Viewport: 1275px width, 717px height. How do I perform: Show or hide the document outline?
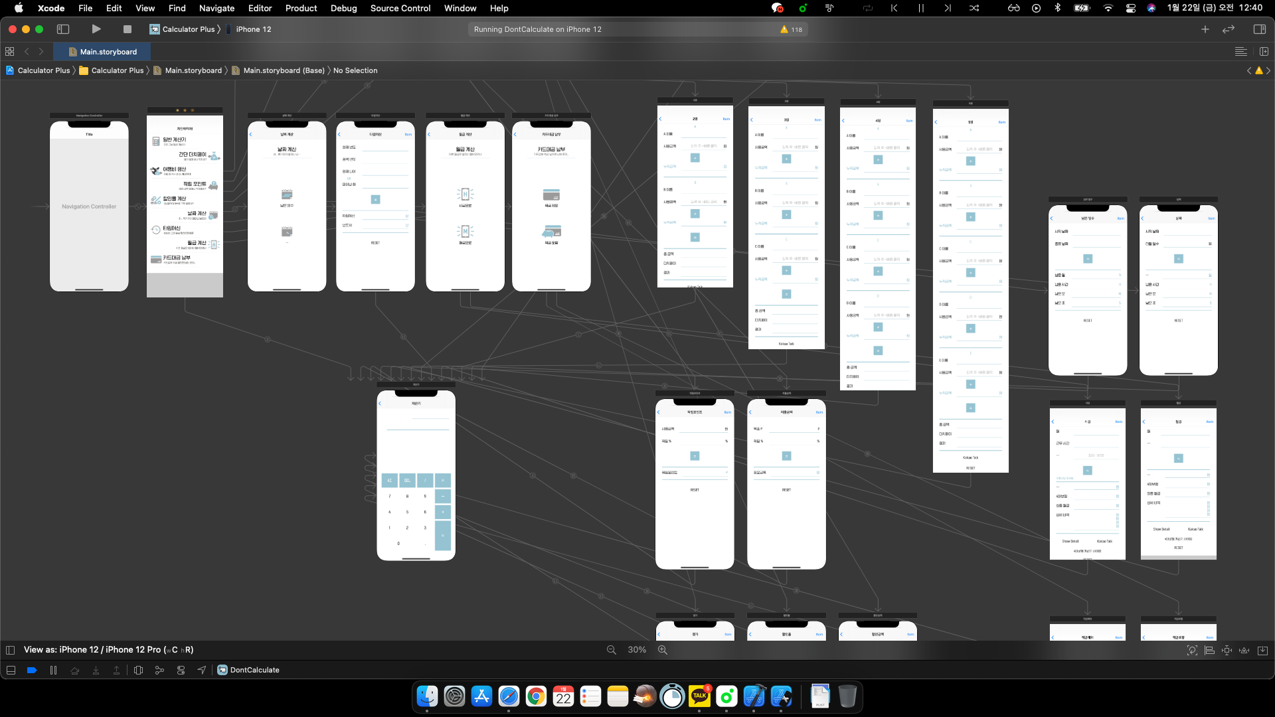(x=10, y=650)
